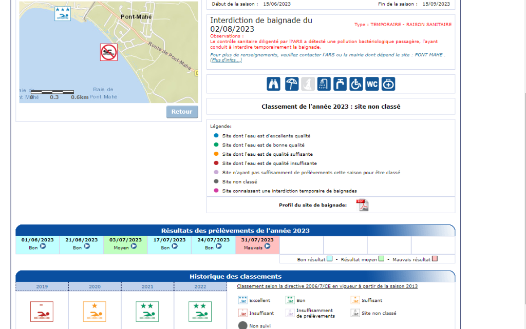Expand the 01/06/2023 sample result arrow
The image size is (526, 329).
click(43, 246)
